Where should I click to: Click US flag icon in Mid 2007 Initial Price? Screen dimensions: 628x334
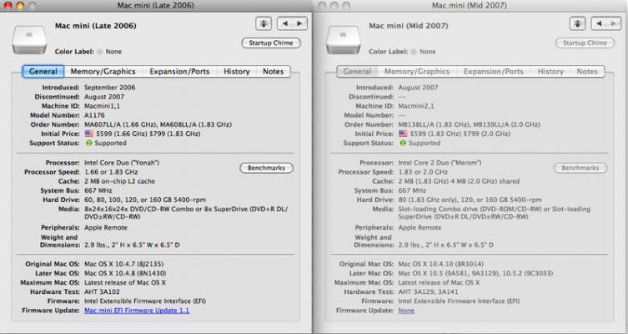pyautogui.click(x=403, y=134)
